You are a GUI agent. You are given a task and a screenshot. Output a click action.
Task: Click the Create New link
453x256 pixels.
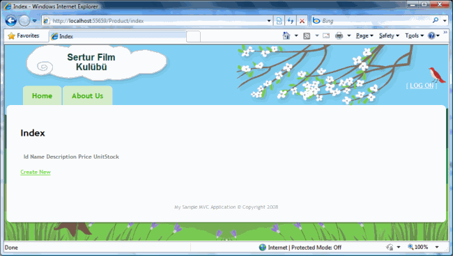36,172
